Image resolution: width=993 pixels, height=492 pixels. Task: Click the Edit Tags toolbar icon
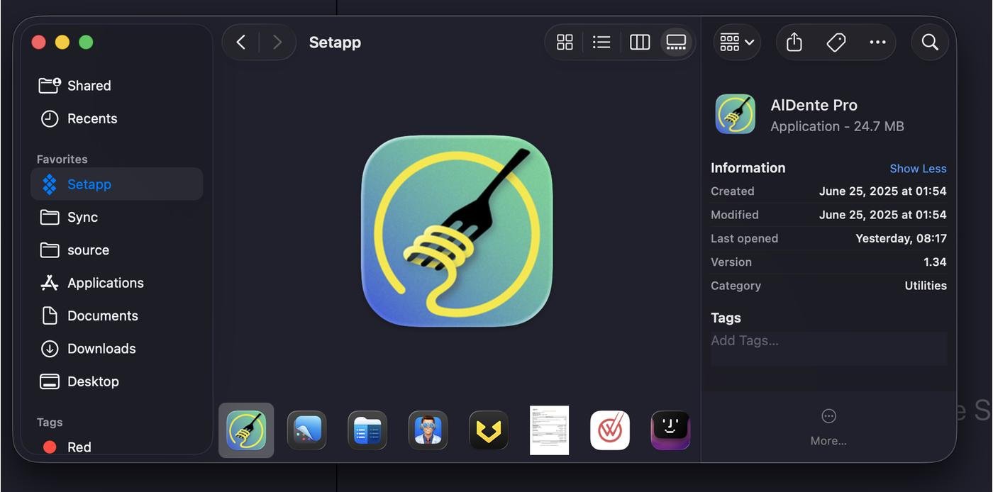(836, 43)
